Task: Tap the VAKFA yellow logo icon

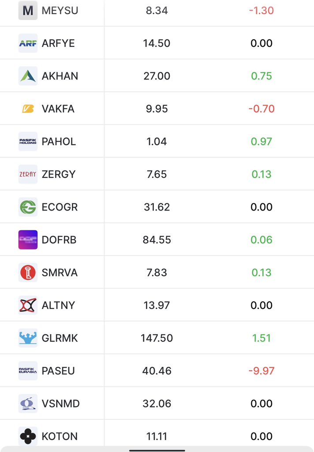Action: pyautogui.click(x=28, y=109)
